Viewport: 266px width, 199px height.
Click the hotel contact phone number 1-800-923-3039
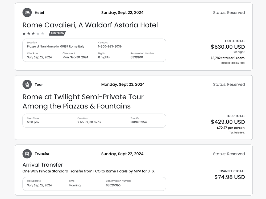coord(110,46)
